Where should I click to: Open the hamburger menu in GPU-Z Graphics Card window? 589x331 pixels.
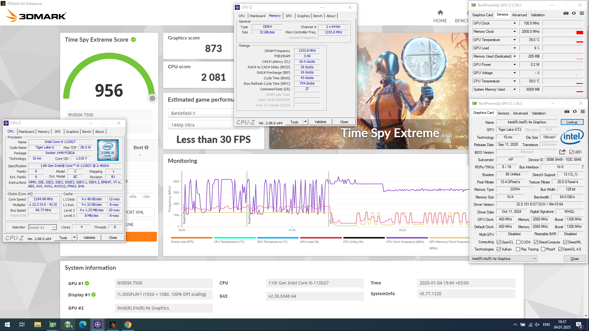[583, 112]
